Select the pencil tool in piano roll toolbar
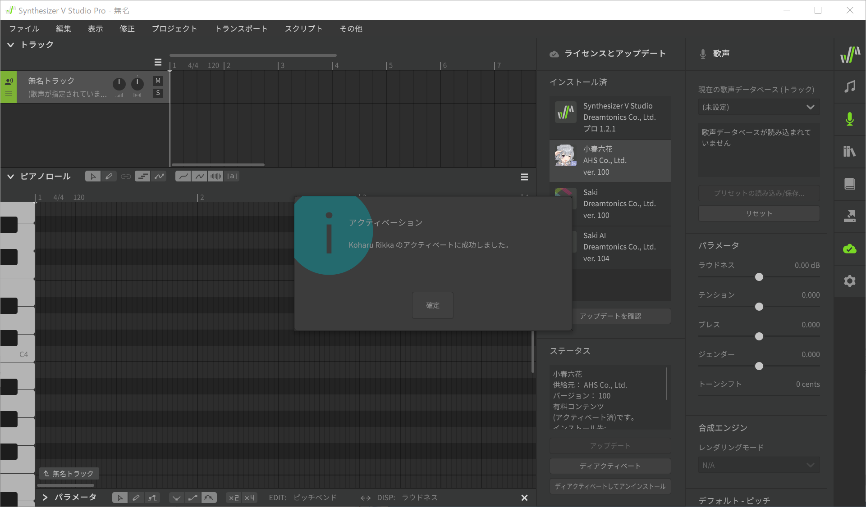 point(109,177)
